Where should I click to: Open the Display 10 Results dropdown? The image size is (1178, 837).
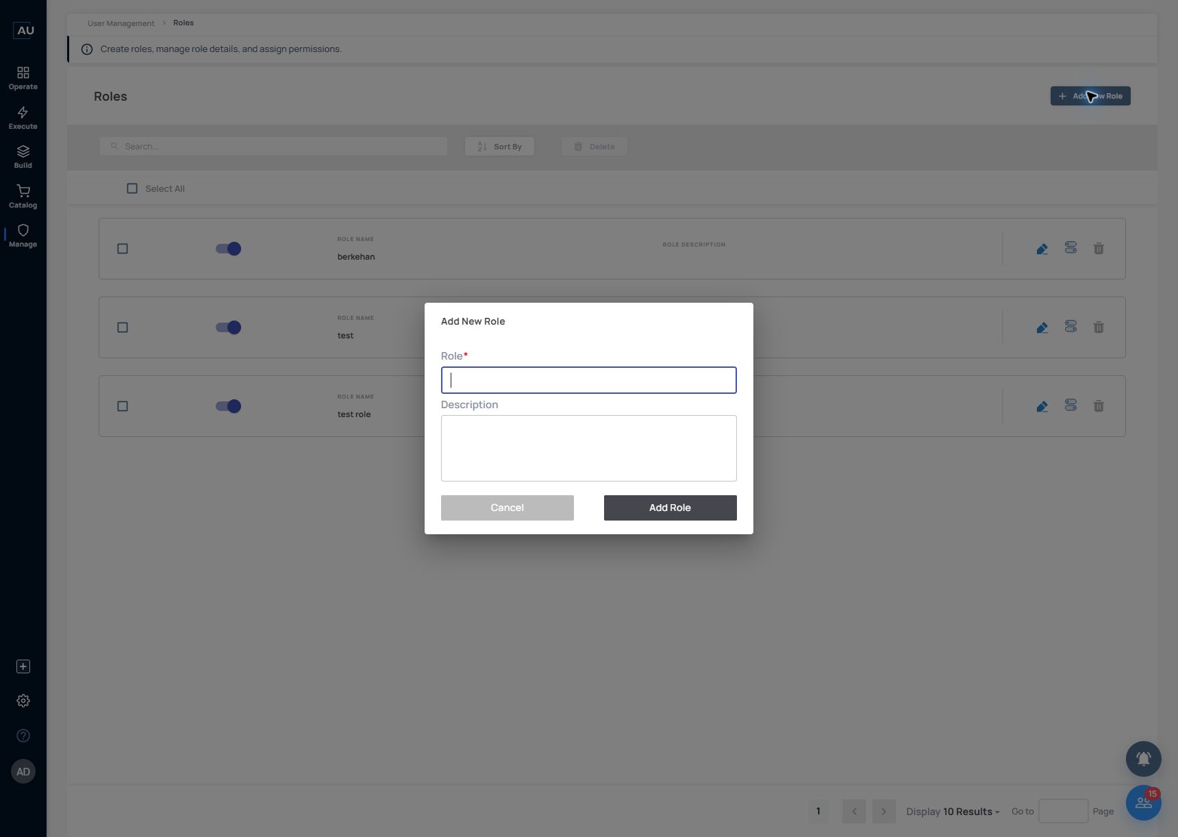953,812
